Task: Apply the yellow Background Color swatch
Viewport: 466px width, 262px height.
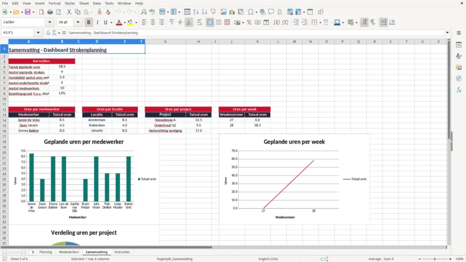Action: tap(130, 22)
